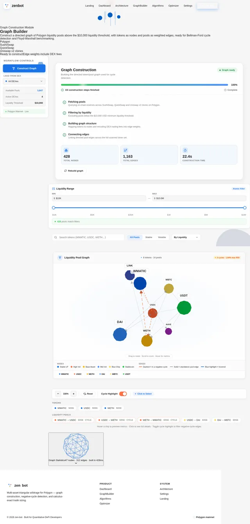250x524 pixels.
Task: Click the Connecting edges checkmark icon
Action: click(64, 135)
